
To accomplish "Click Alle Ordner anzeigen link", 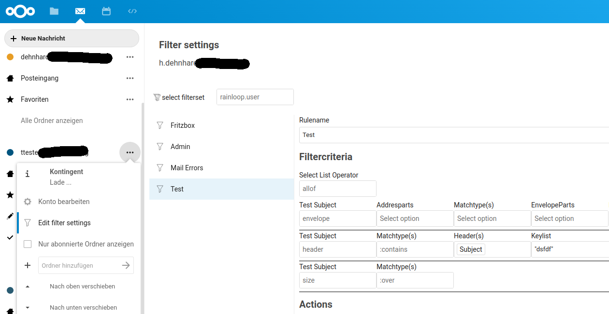I will (x=52, y=121).
